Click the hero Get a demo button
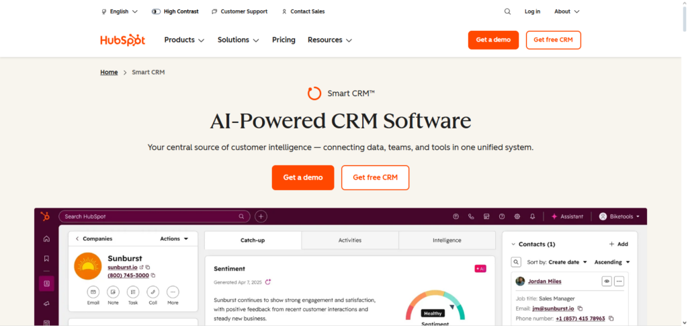688x326 pixels. pyautogui.click(x=303, y=177)
